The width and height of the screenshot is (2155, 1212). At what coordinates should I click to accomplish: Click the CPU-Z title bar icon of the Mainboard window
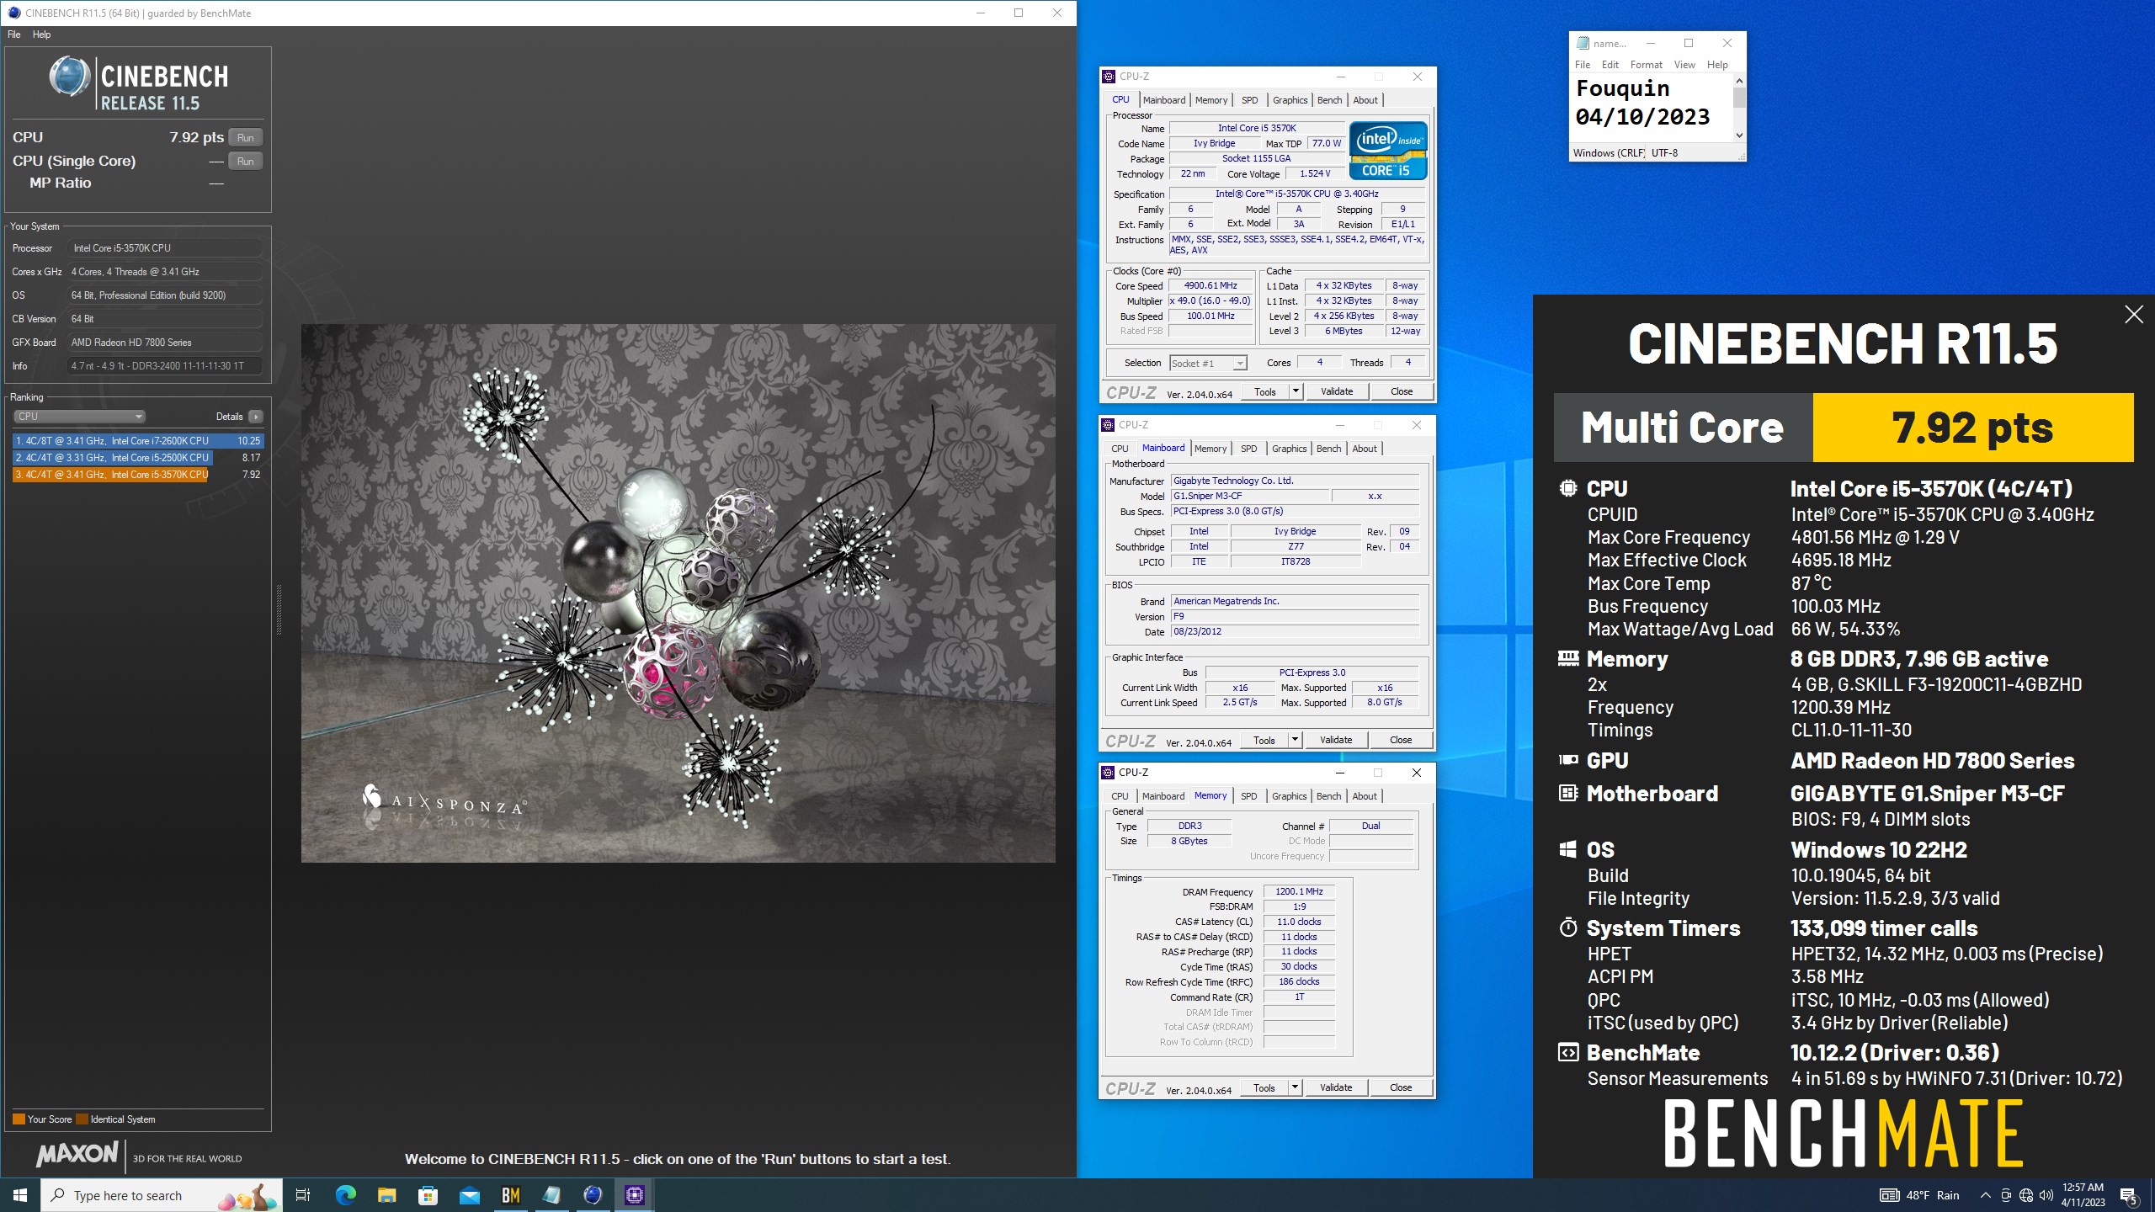coord(1109,425)
